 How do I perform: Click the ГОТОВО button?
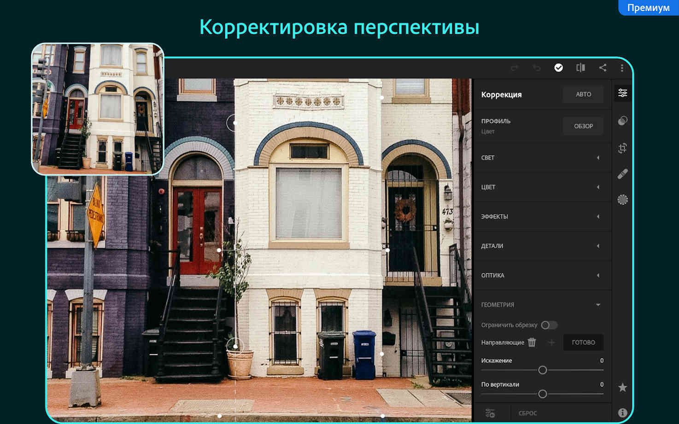click(583, 343)
